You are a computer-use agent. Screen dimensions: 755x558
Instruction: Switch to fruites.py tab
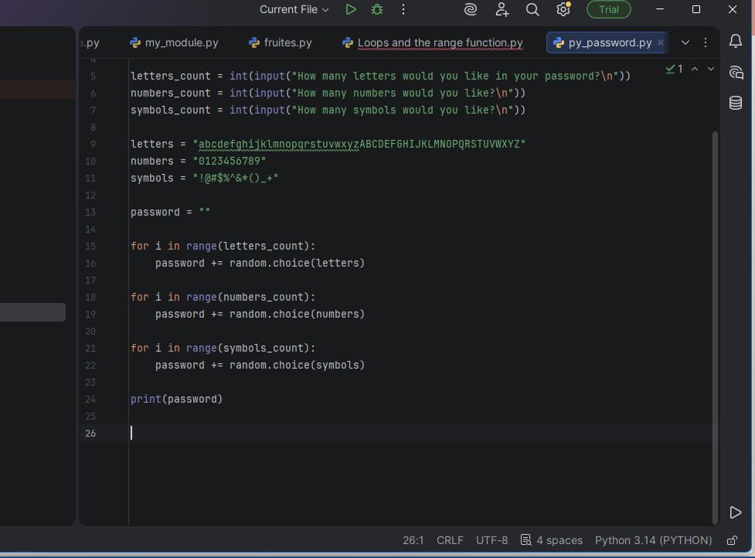click(x=280, y=43)
